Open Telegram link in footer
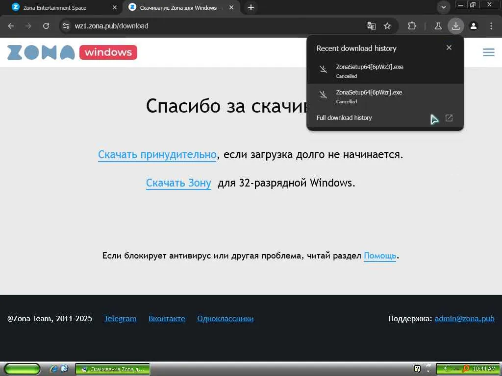Image resolution: width=502 pixels, height=376 pixels. pos(120,319)
